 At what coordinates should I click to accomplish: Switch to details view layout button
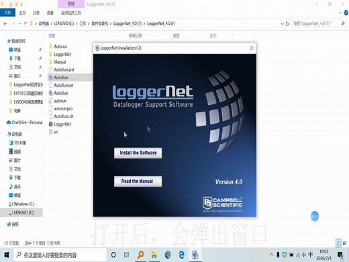click(x=339, y=243)
